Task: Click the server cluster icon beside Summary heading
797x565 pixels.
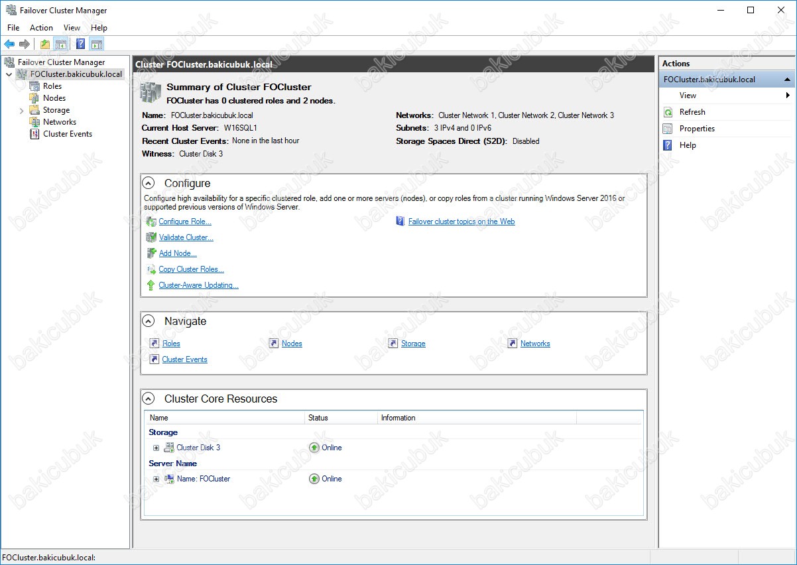Action: click(151, 93)
